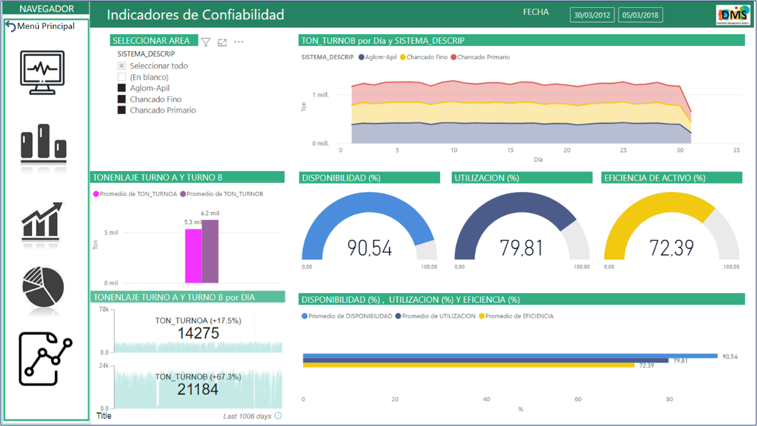Select the purple TON_TURNOB bar
This screenshot has height=426, width=757.
[210, 251]
